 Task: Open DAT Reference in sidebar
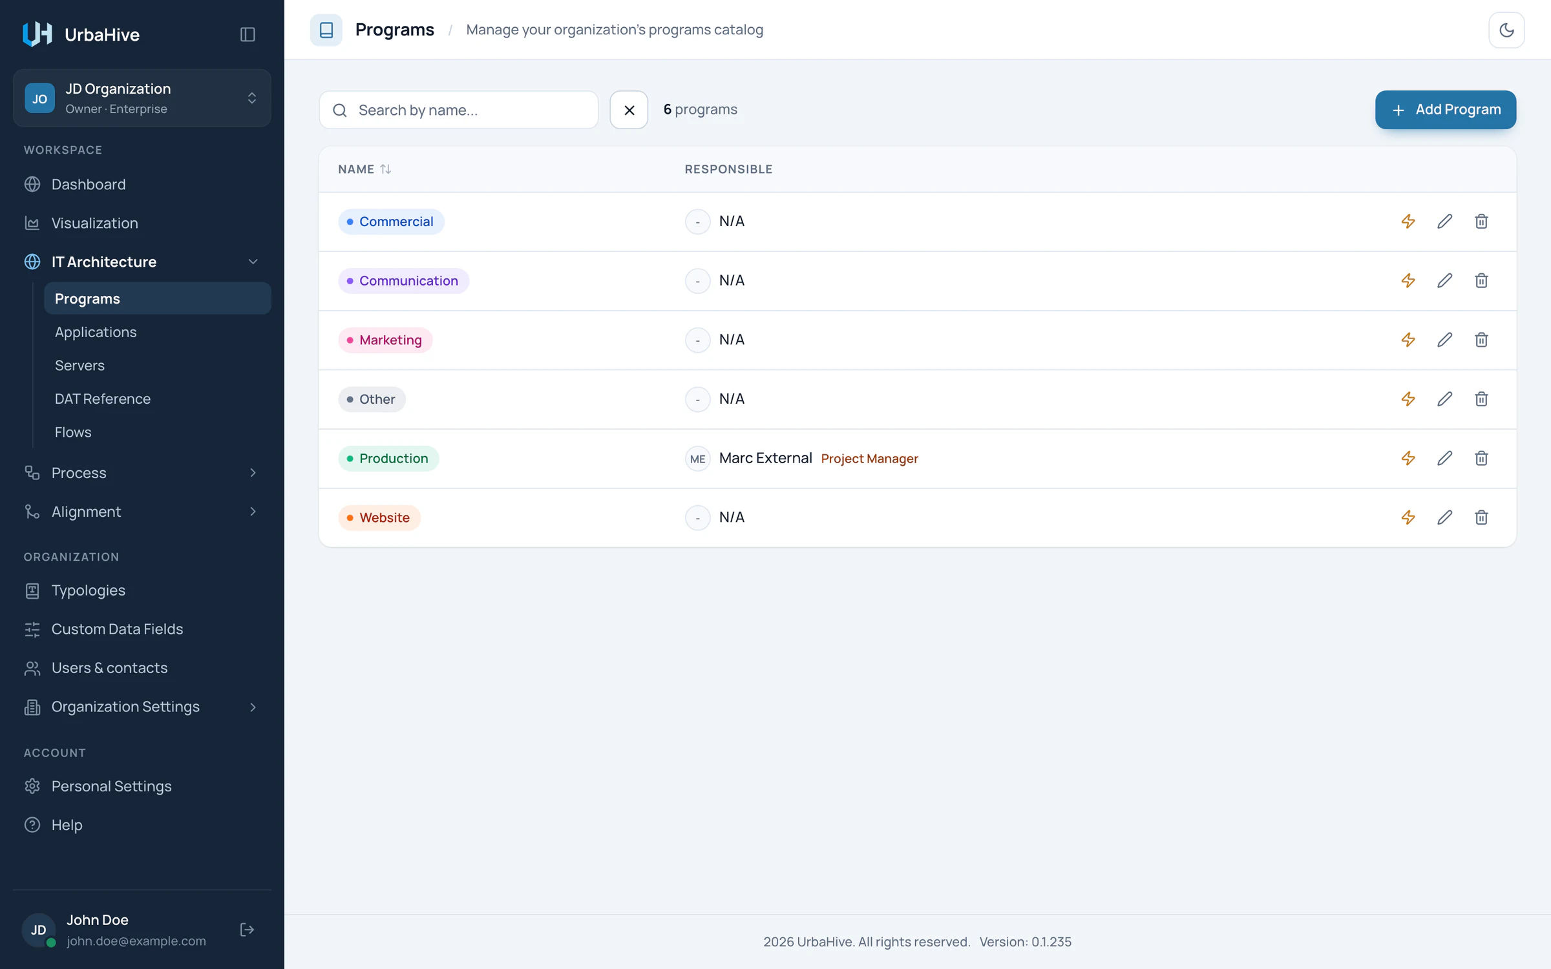pos(158,399)
